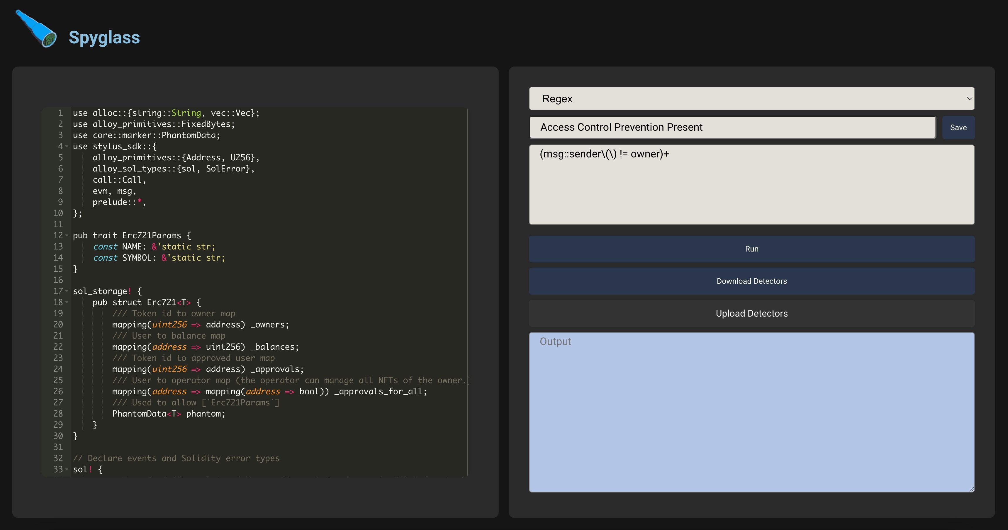Click the '_balances' mapping line
Screen dimensions: 1008x530
click(x=206, y=347)
